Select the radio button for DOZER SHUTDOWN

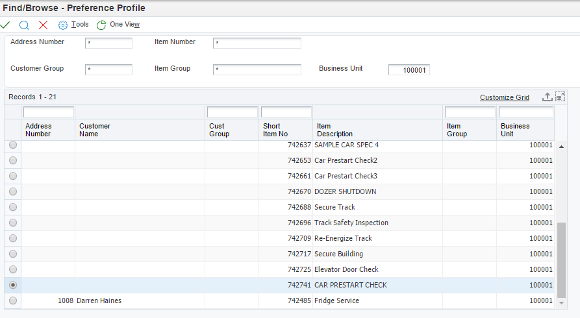point(13,191)
